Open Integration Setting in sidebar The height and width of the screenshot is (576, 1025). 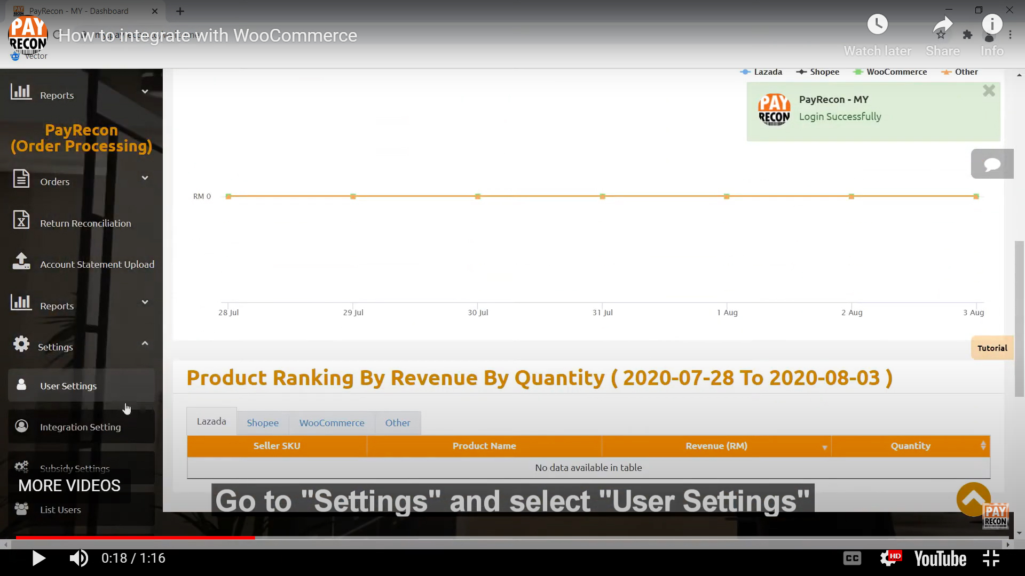click(81, 427)
